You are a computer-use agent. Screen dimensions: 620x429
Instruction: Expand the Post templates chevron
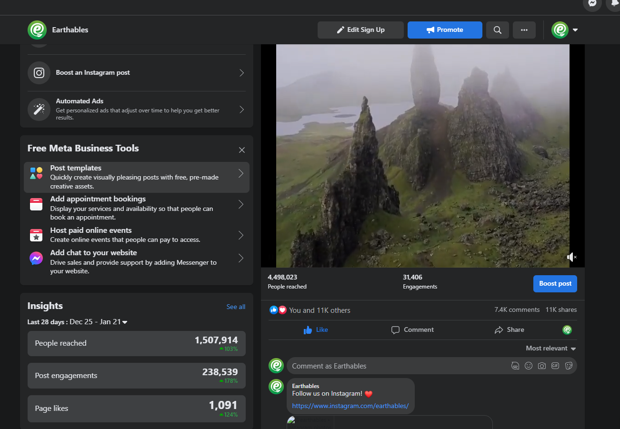point(241,173)
